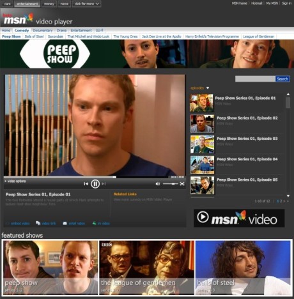The width and height of the screenshot is (294, 299).
Task: Focus the search input field
Action: pyautogui.click(x=255, y=79)
